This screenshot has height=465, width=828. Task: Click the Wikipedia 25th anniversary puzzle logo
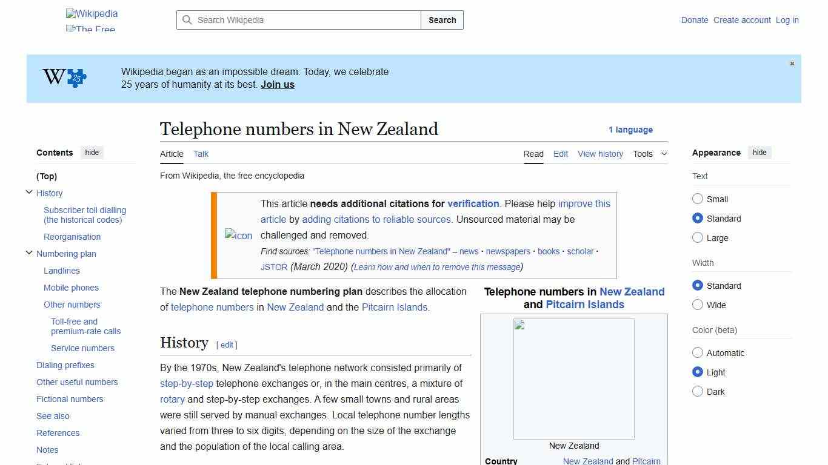click(x=64, y=77)
